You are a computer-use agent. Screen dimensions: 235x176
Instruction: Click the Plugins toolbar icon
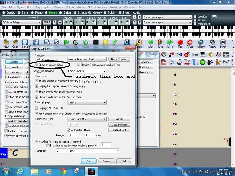pyautogui.click(x=212, y=44)
